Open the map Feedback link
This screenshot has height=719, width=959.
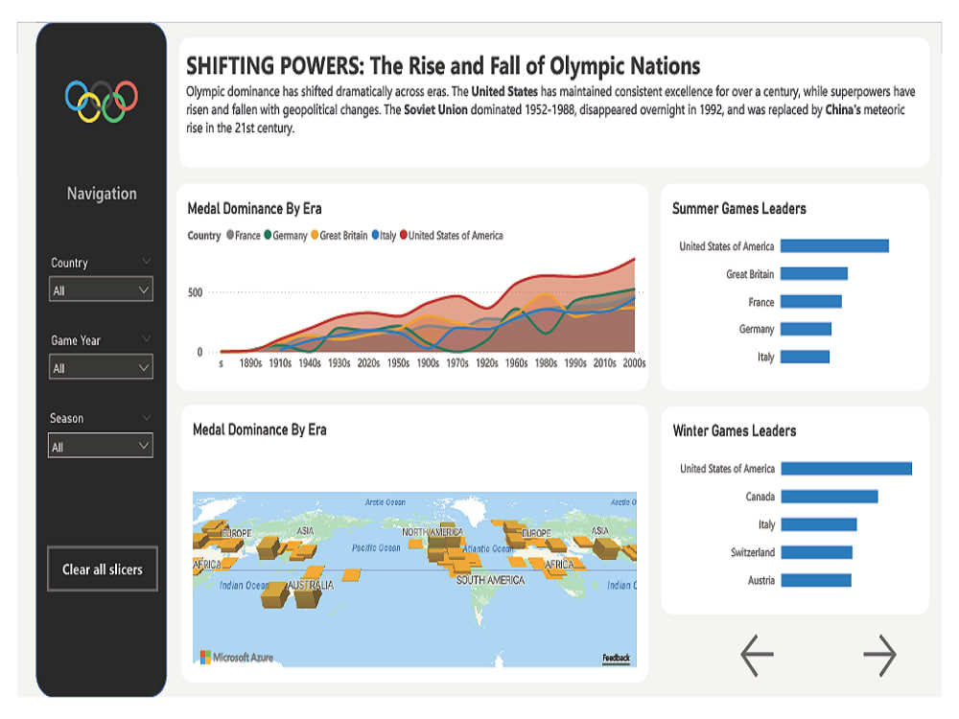(x=616, y=658)
